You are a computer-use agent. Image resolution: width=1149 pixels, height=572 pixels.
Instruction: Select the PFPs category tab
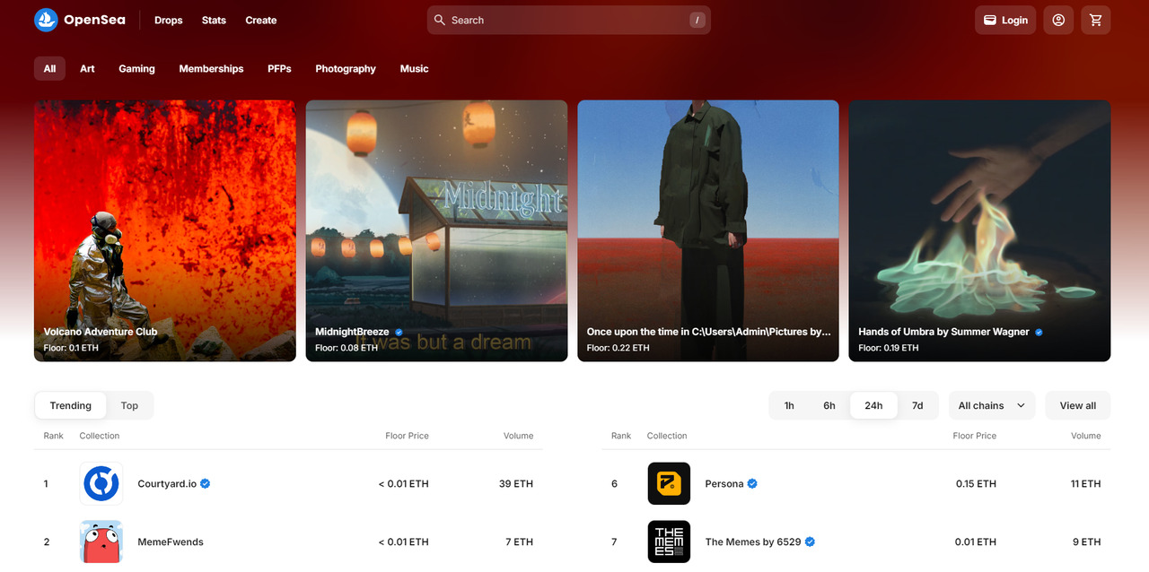(279, 68)
